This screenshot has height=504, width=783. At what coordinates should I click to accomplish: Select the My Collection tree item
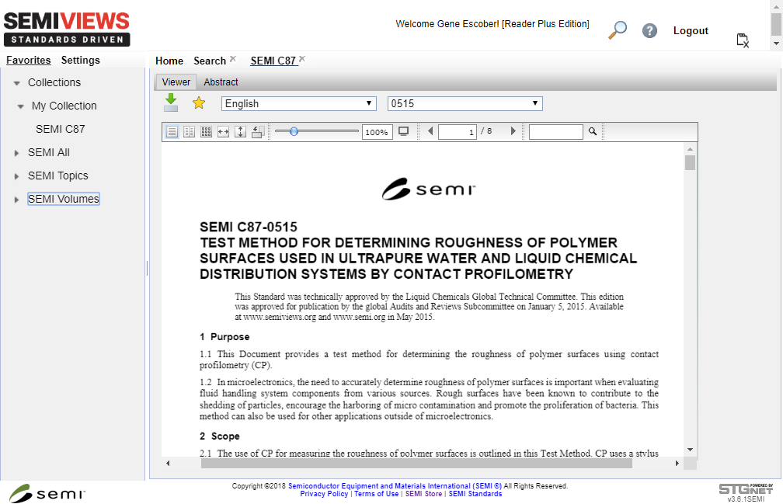[64, 106]
